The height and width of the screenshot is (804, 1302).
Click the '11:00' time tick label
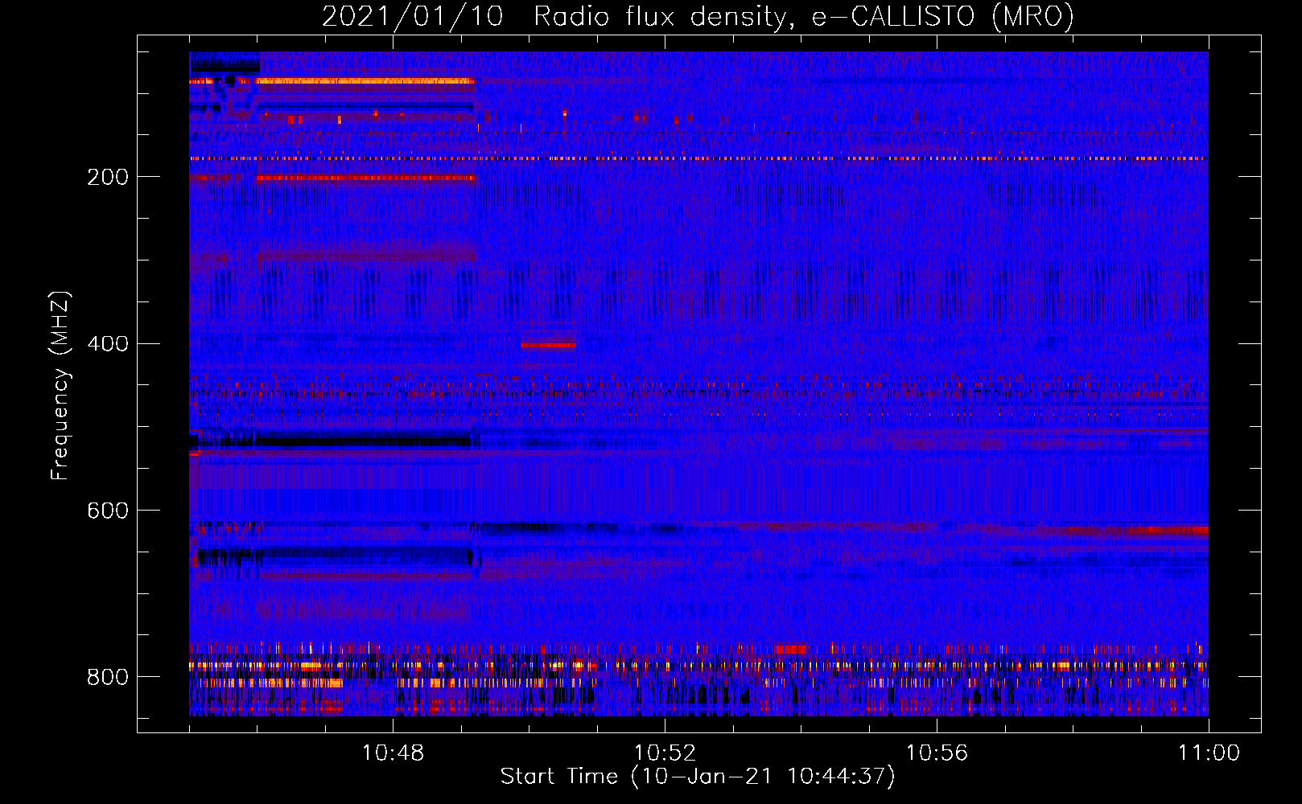(1209, 753)
